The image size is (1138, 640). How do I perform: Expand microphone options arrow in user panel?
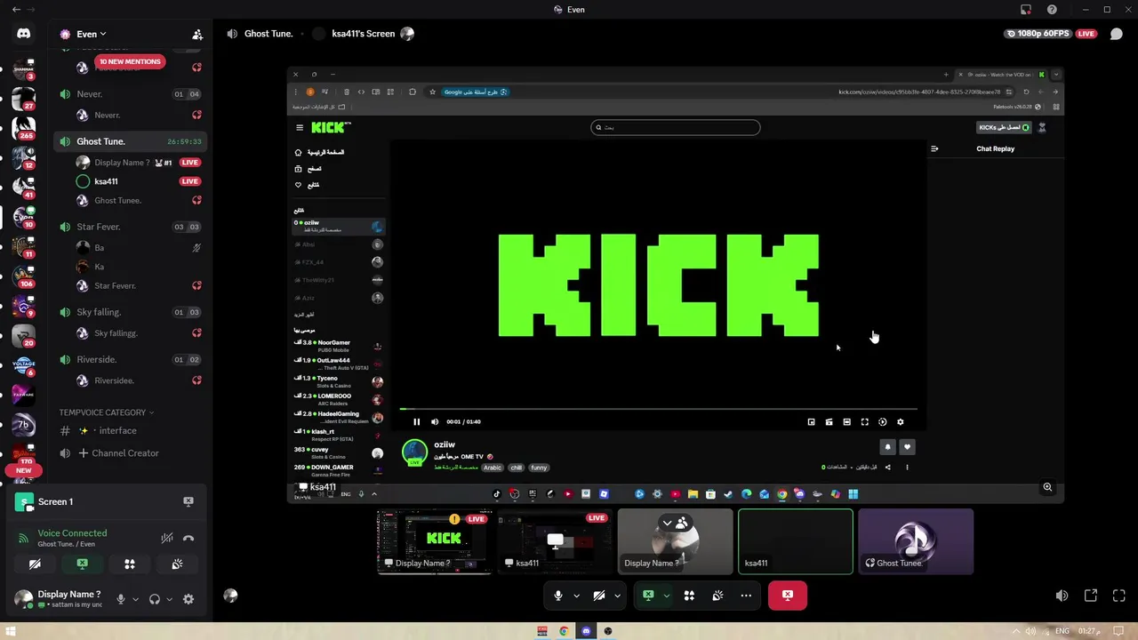tap(135, 599)
